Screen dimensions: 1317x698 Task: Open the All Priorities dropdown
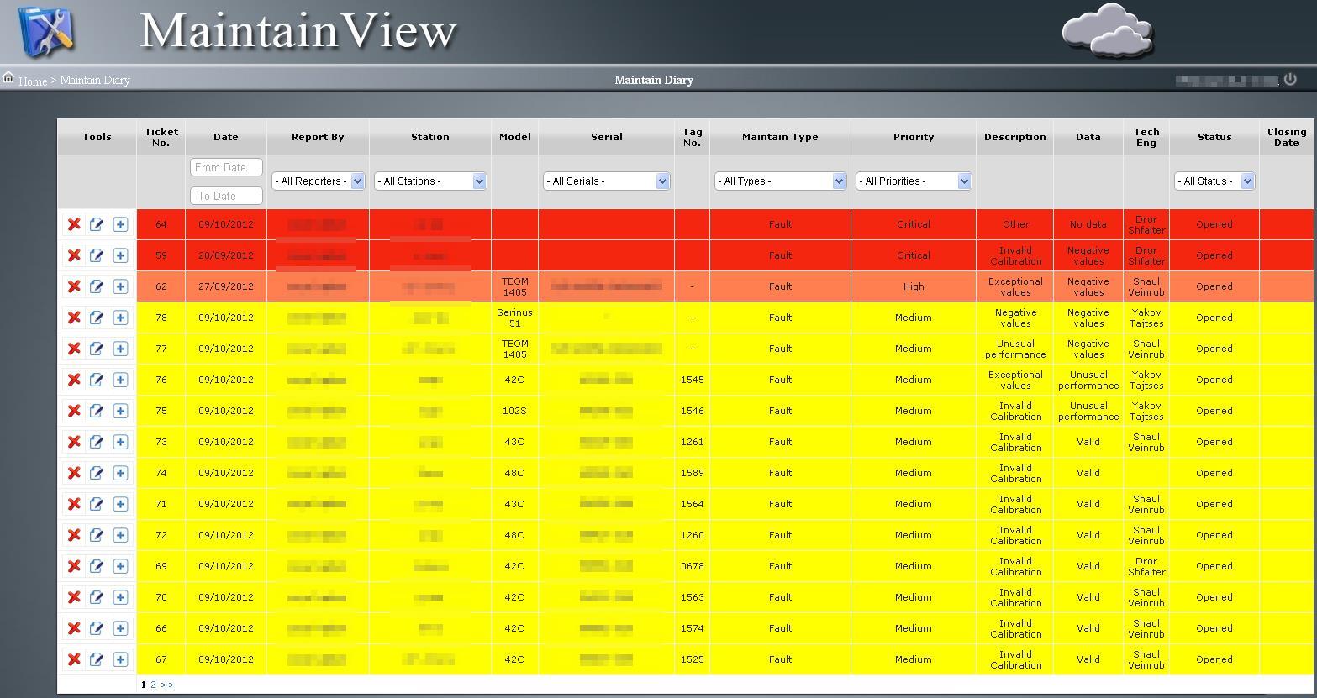[913, 181]
